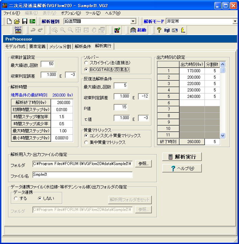Click the yellow figure icon
The image size is (239, 244).
(x=183, y=30)
